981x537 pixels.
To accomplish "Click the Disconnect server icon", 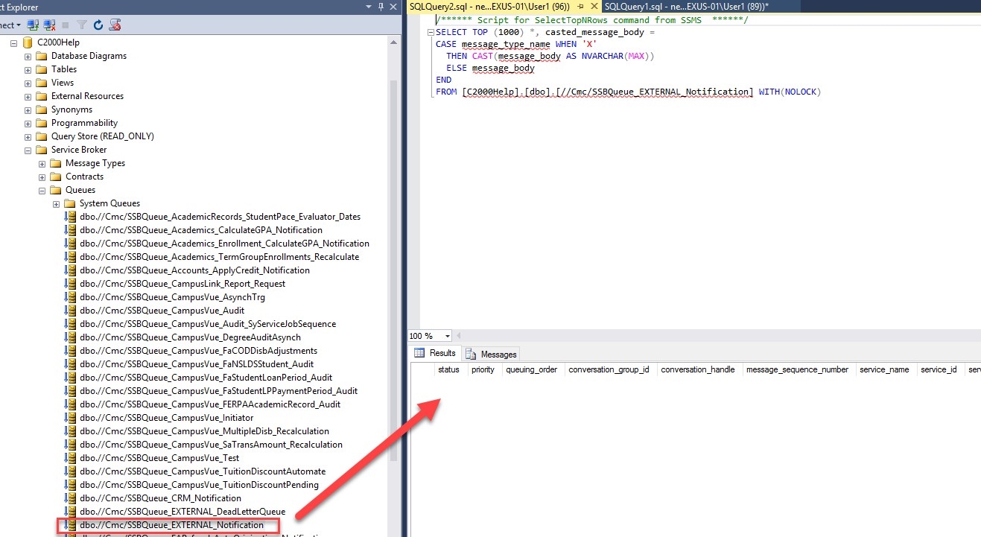I will click(49, 25).
